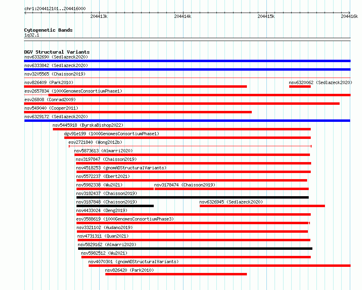Image resolution: width=362 pixels, height=290 pixels.
Task: Click the red bar under nsv5982338
Action: coord(115,189)
